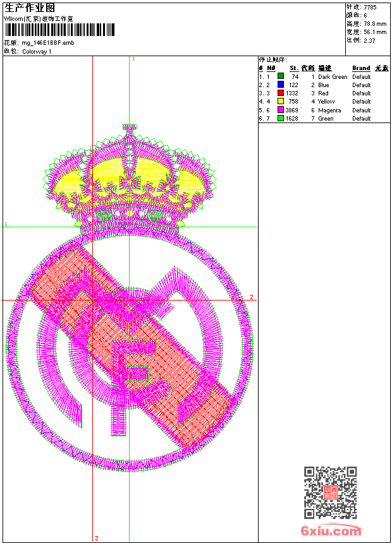Click 'Default' brand in the Magenta row

[x=362, y=110]
